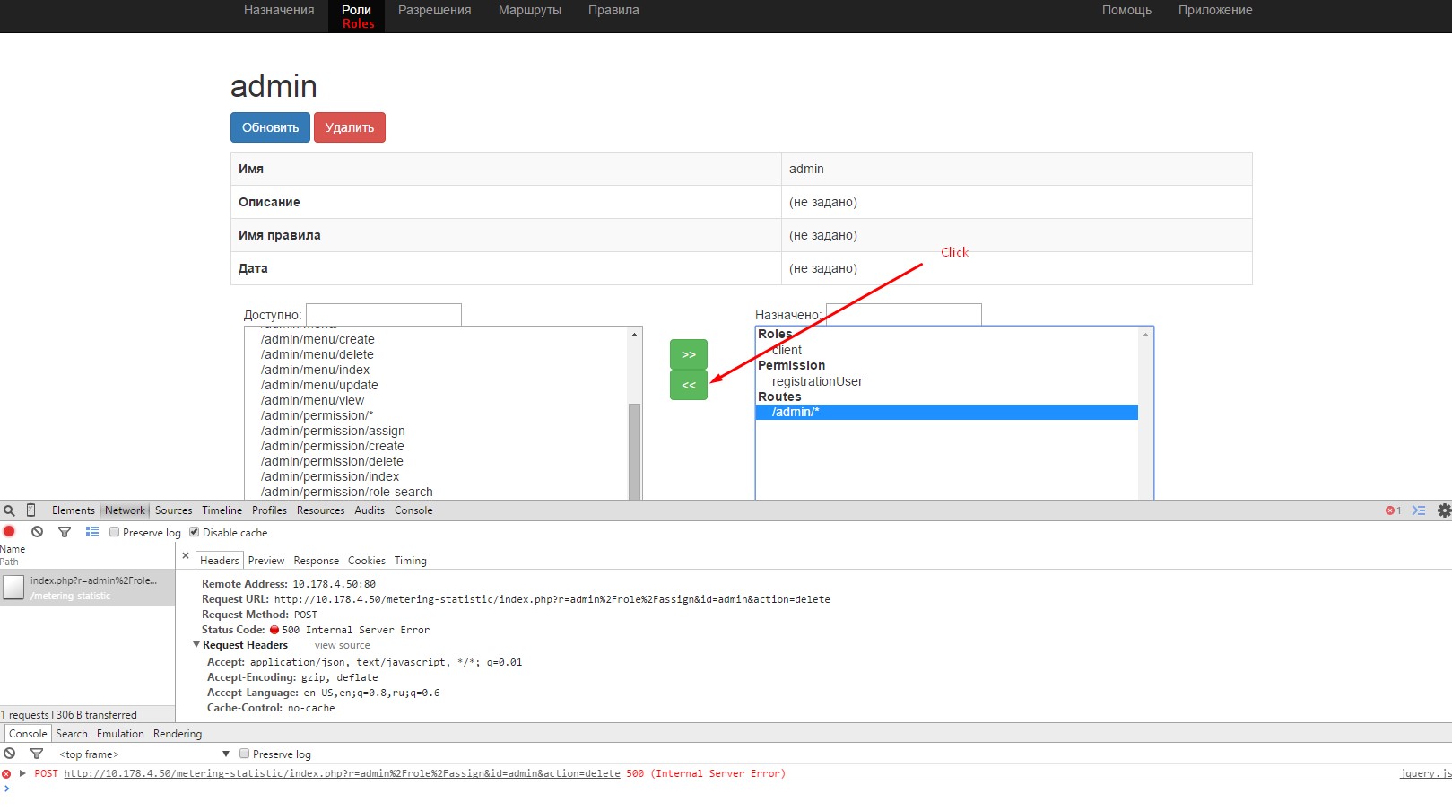This screenshot has height=811, width=1452.
Task: Toggle the DevTools device mode icon
Action: tap(30, 510)
